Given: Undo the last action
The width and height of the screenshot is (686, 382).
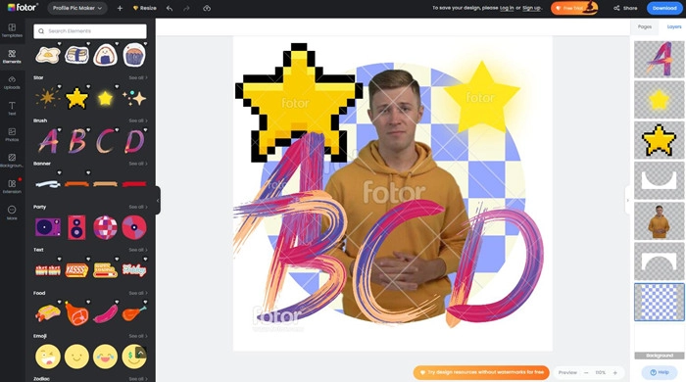Looking at the screenshot, I should coord(170,8).
